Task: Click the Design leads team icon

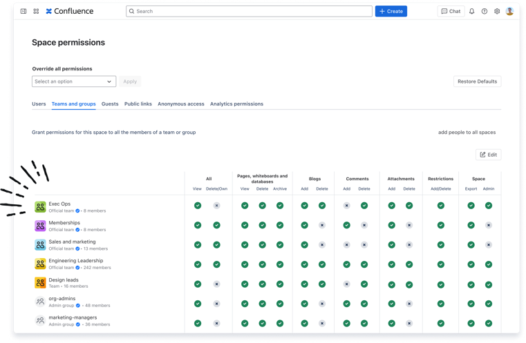Action: (40, 283)
